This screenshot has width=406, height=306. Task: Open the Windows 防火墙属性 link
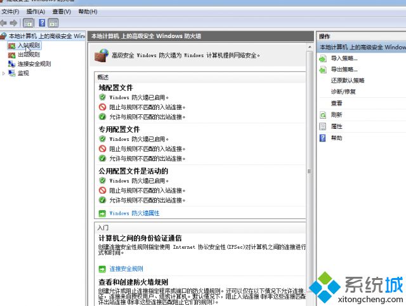(x=134, y=213)
